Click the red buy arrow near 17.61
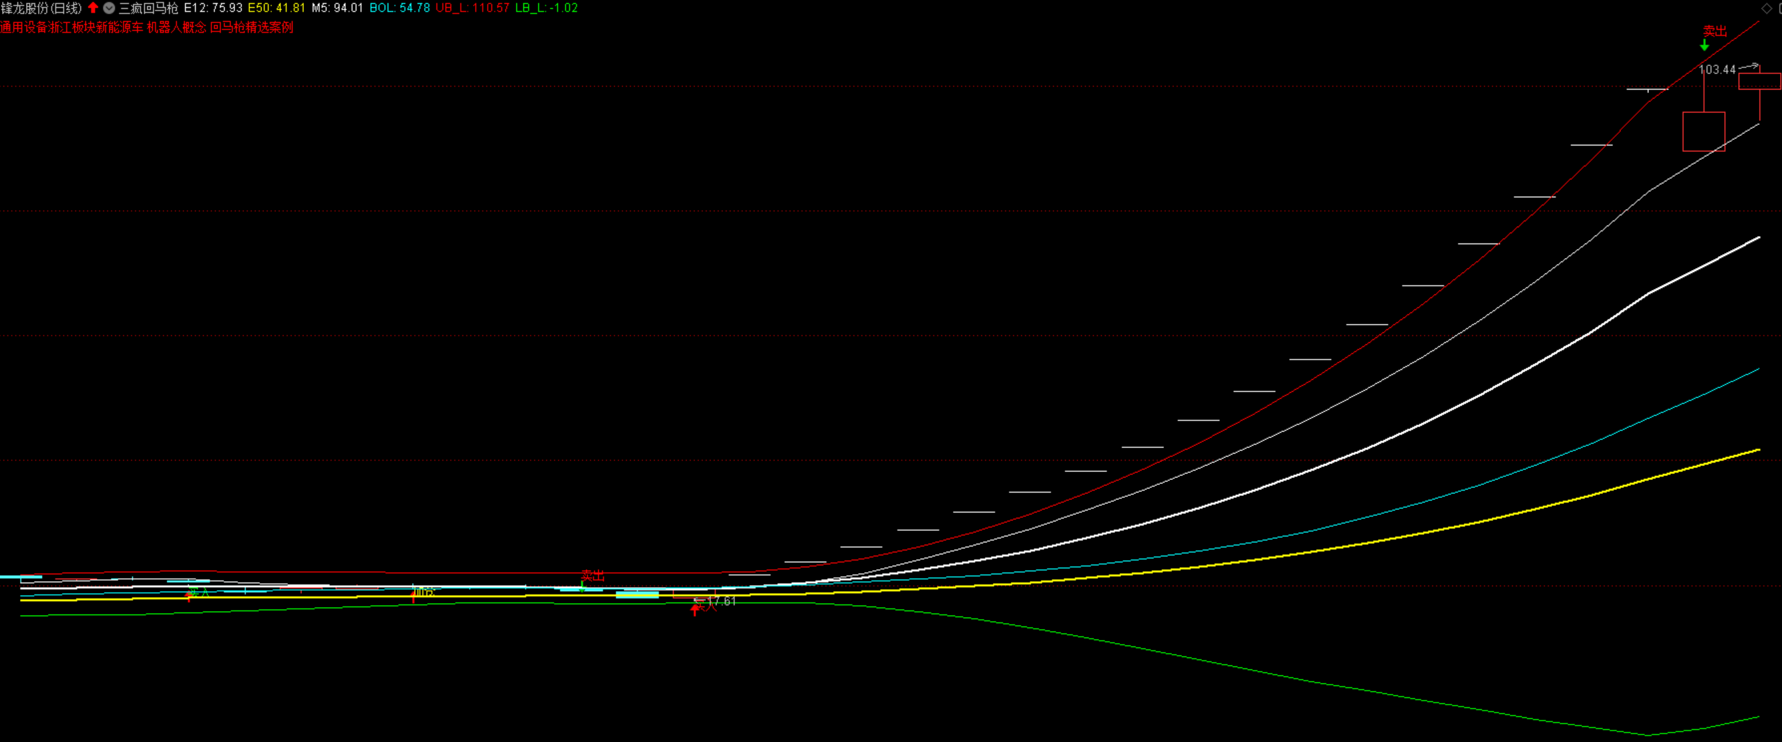The width and height of the screenshot is (1782, 742). coord(695,610)
